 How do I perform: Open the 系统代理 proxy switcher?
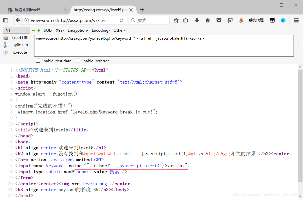coord(256,20)
